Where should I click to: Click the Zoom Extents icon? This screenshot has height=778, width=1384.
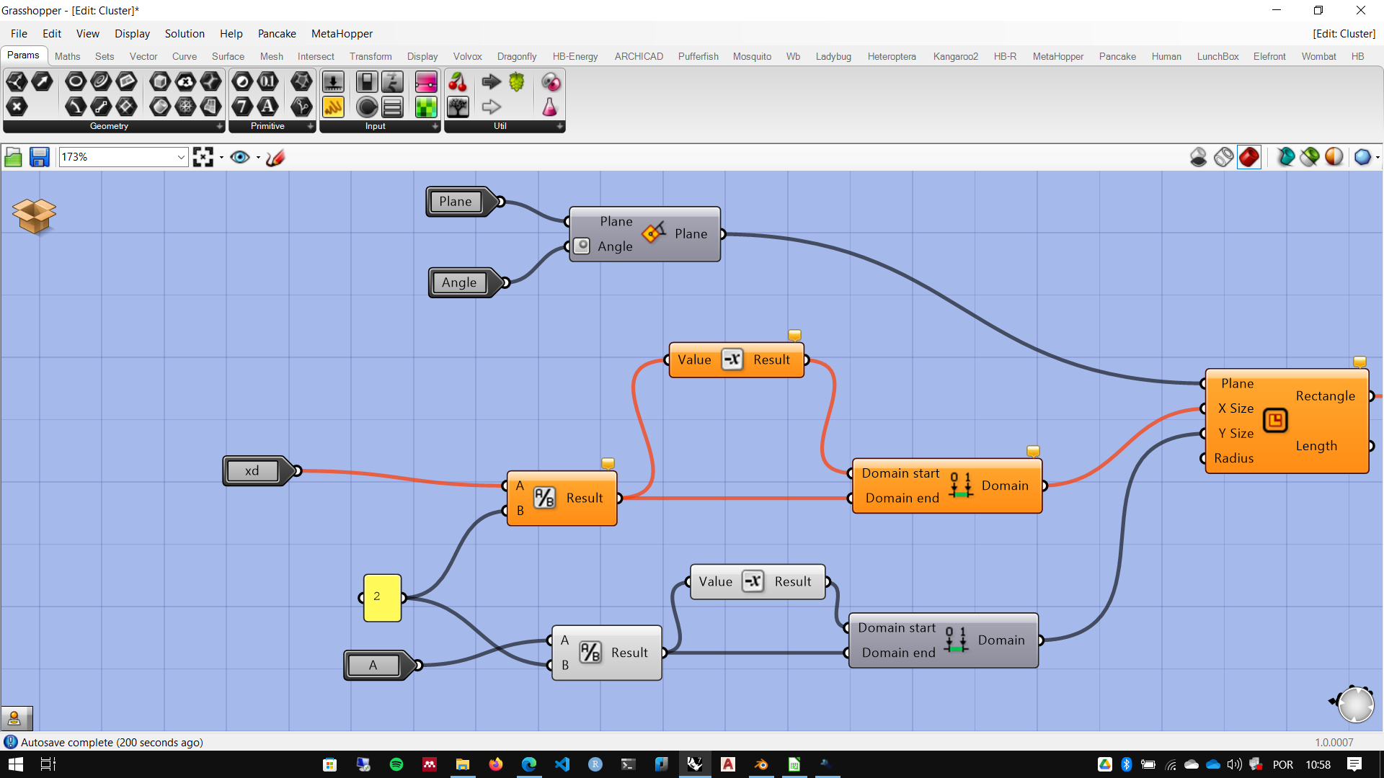click(x=203, y=157)
